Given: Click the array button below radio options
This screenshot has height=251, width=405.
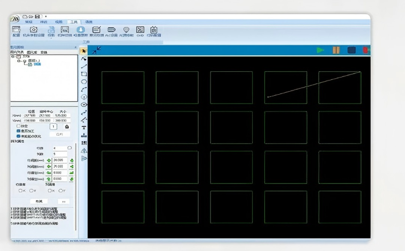Looking at the screenshot, I should [x=39, y=201].
